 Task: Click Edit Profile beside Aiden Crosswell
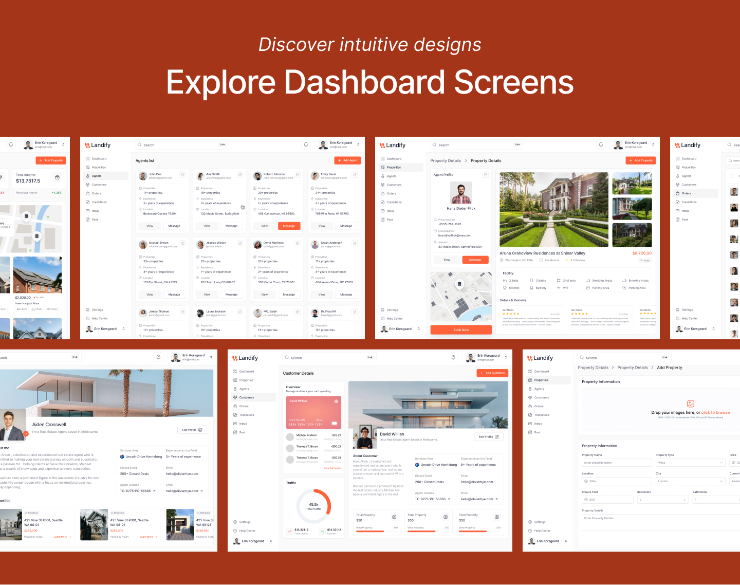[x=192, y=430]
